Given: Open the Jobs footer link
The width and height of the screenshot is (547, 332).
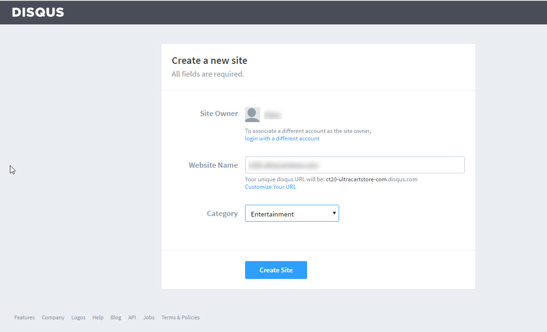Looking at the screenshot, I should tap(149, 317).
